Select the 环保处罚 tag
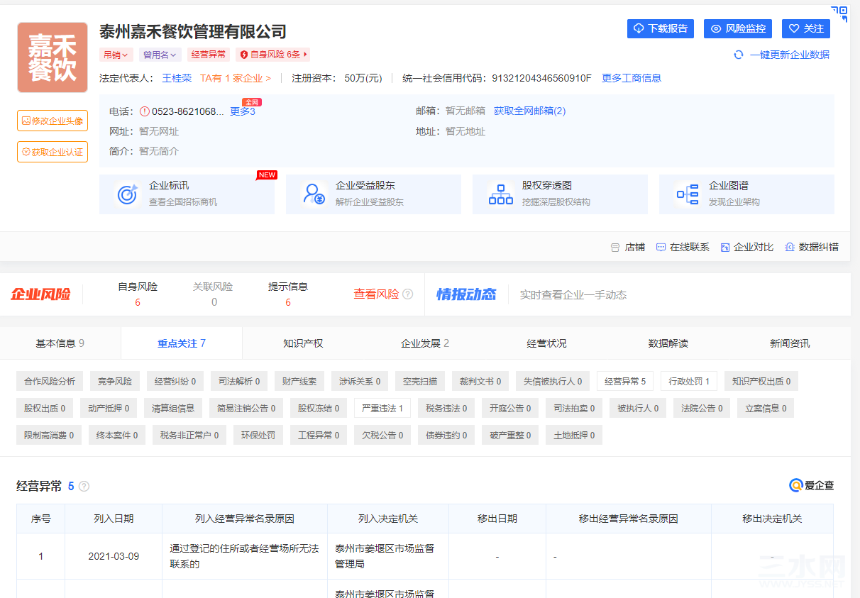Image resolution: width=860 pixels, height=598 pixels. pyautogui.click(x=258, y=435)
